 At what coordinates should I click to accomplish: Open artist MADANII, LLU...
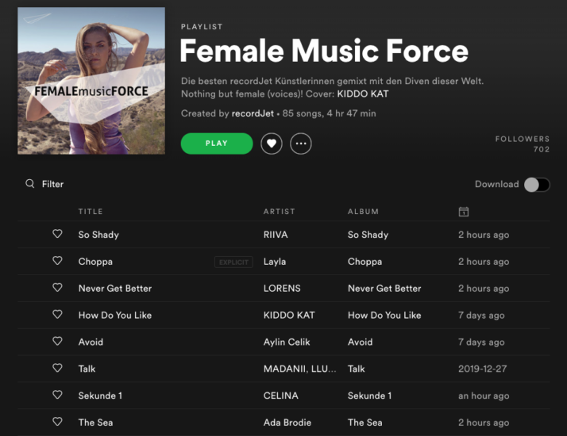click(x=299, y=369)
